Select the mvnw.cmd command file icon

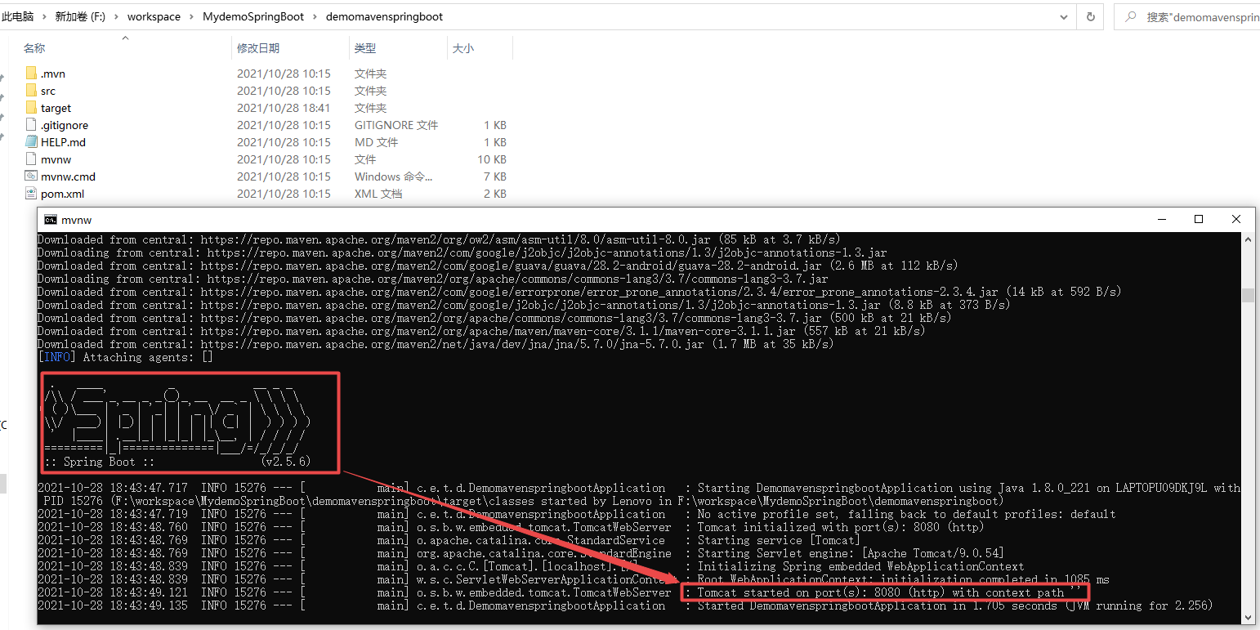[32, 176]
